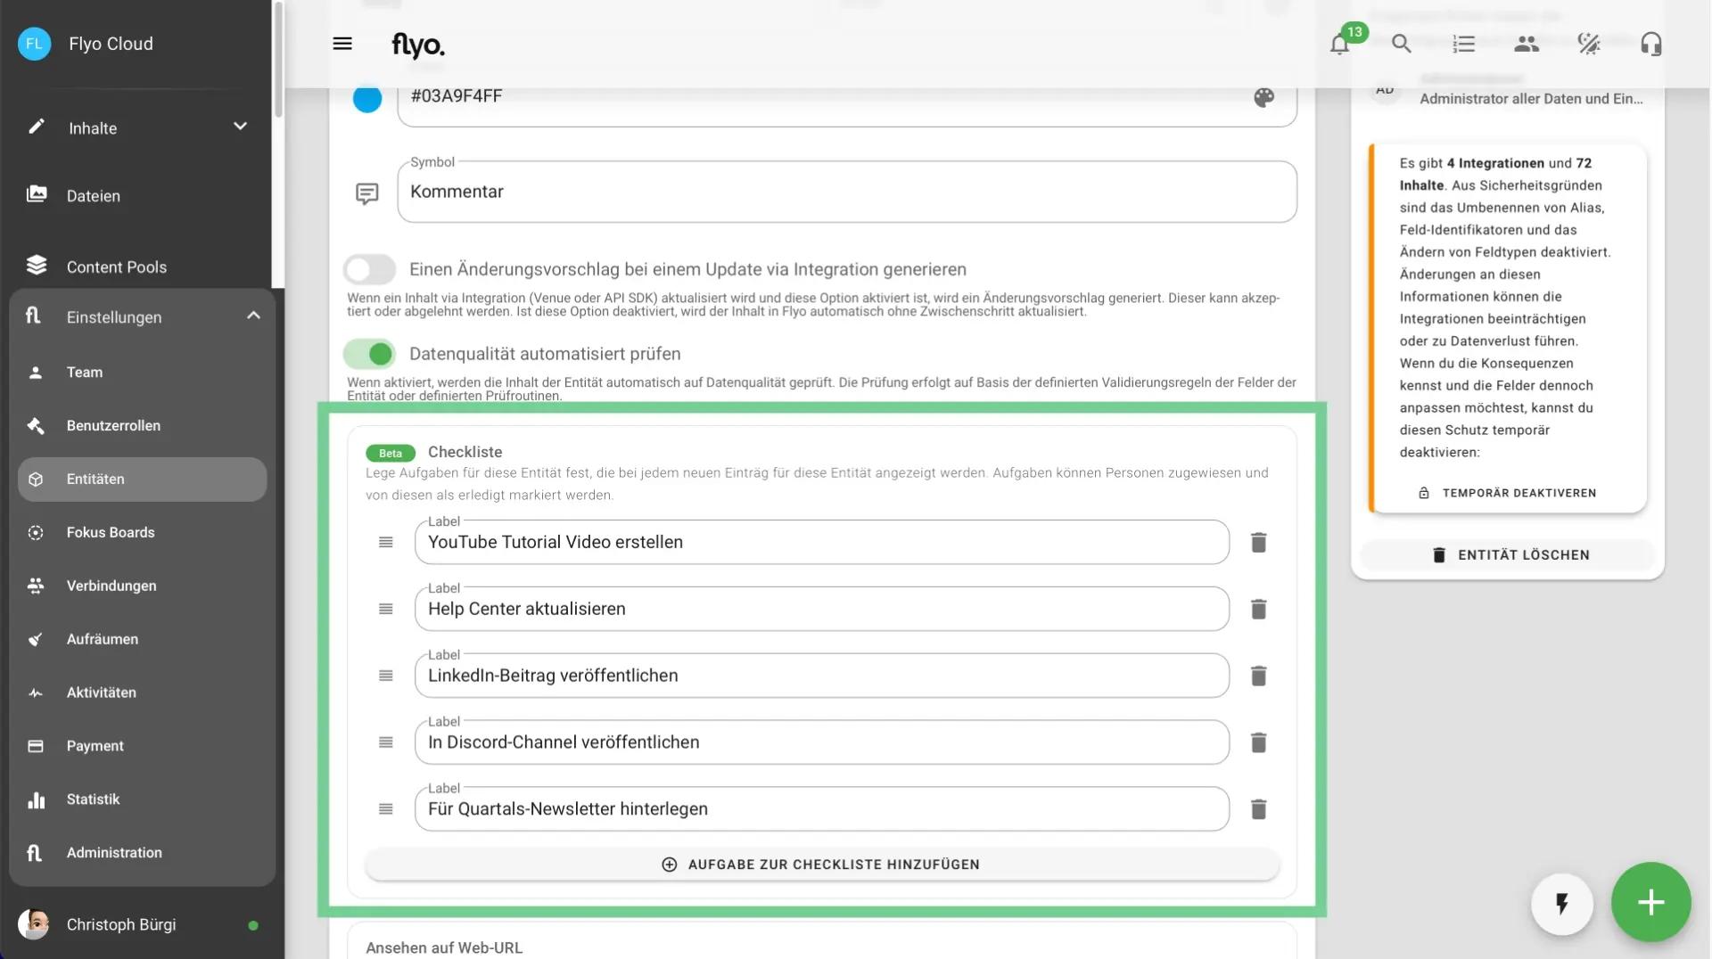Click the blue color swatch circle

point(367,98)
